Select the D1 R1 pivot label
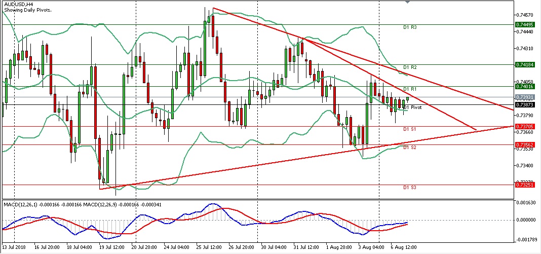This screenshot has width=541, height=254. pyautogui.click(x=410, y=89)
